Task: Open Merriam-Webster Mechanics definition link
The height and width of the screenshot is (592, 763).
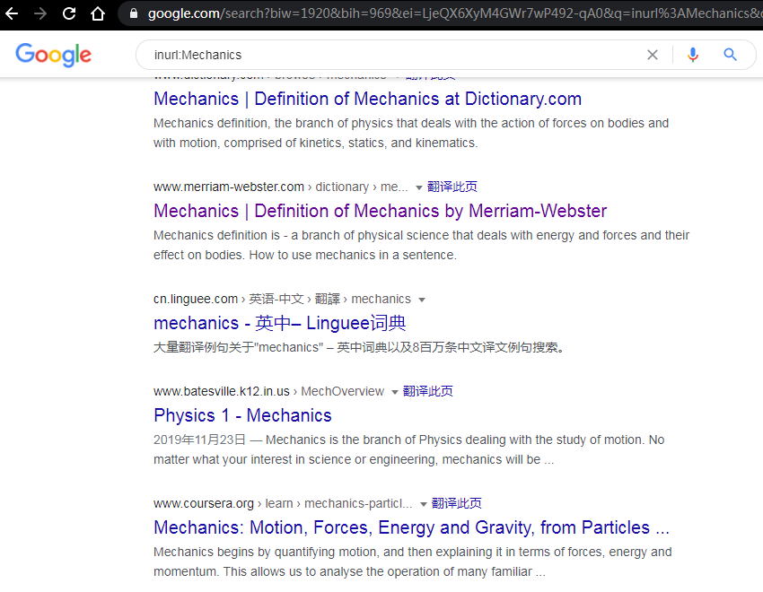Action: pos(380,211)
